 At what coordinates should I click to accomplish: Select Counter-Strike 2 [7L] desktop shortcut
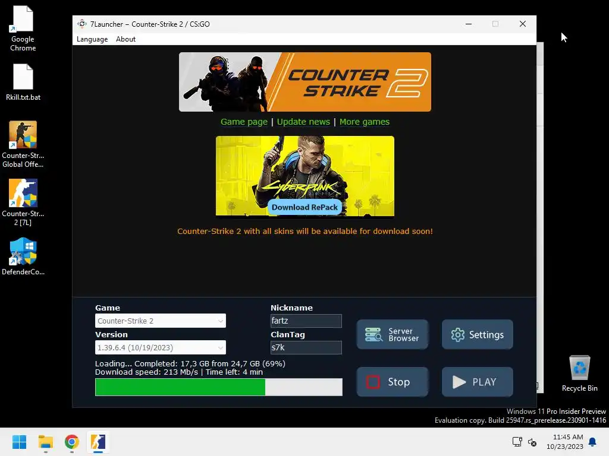click(x=23, y=202)
